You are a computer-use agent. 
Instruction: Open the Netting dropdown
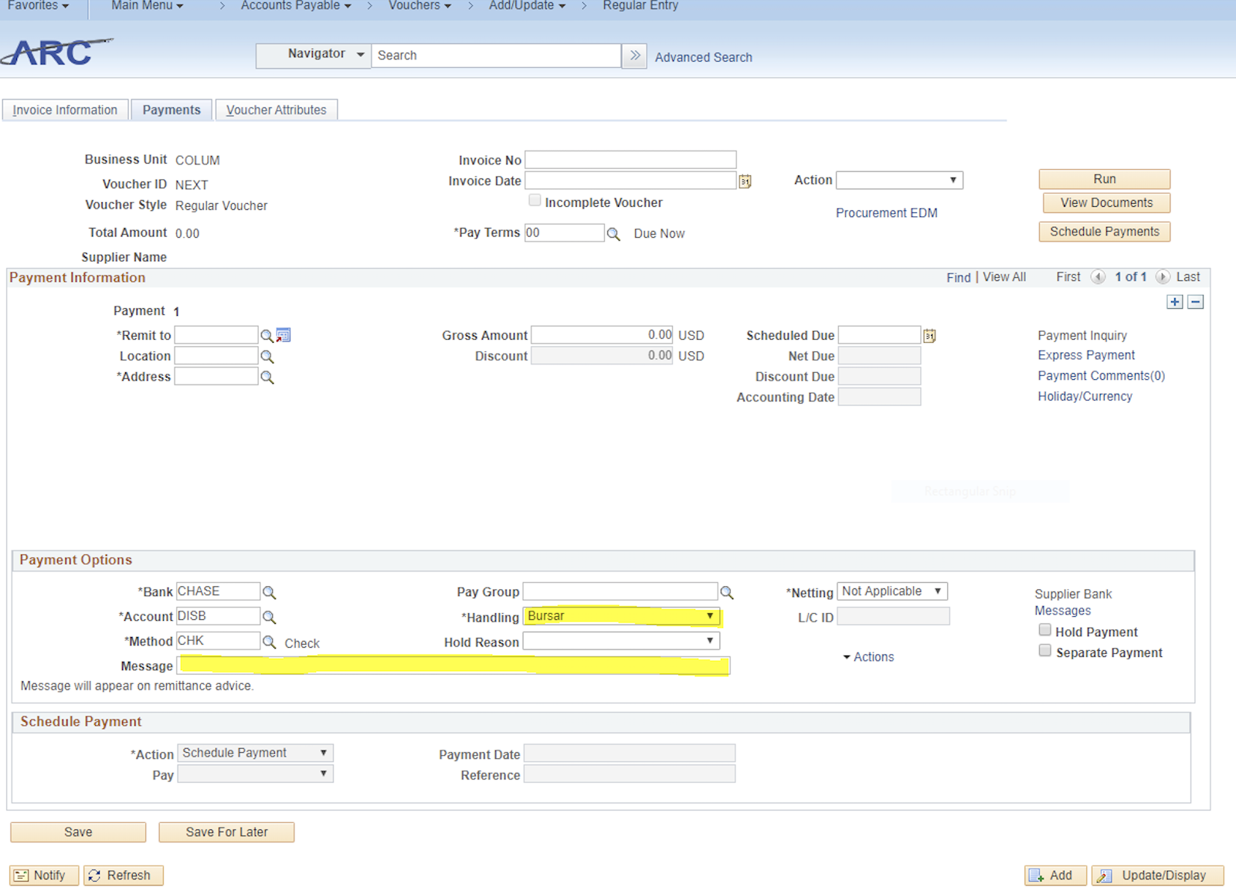[892, 591]
